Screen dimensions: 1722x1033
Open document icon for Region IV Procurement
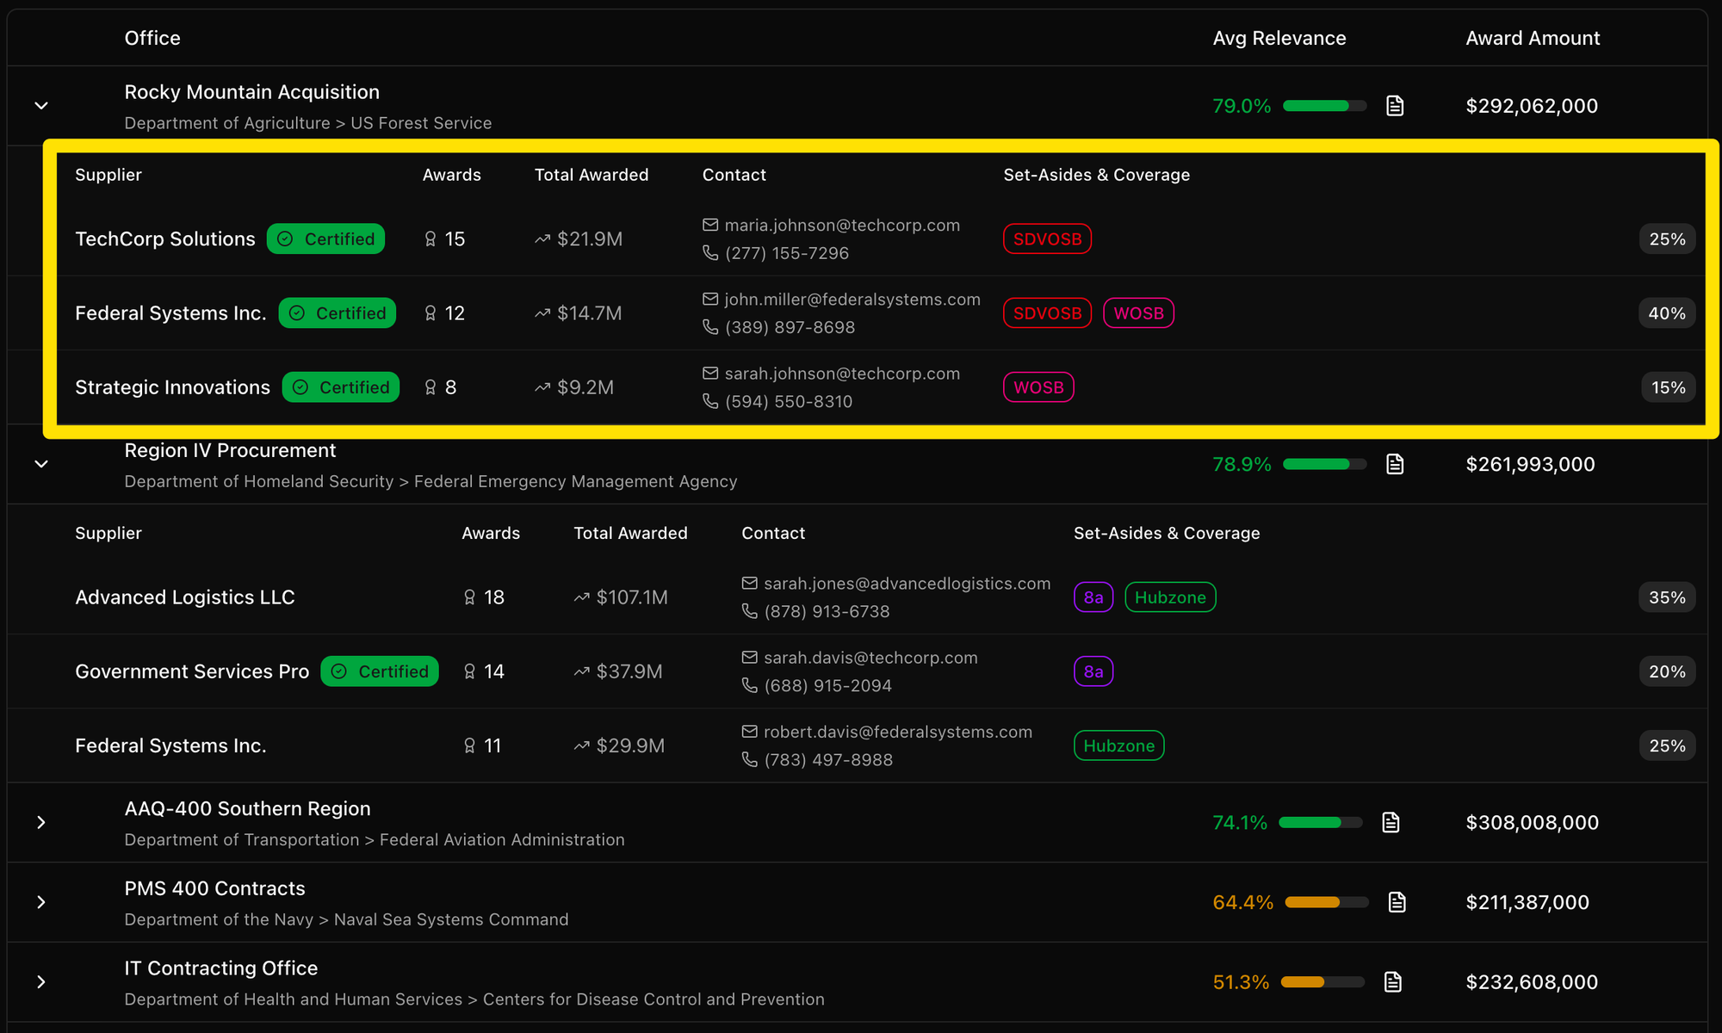[1395, 464]
